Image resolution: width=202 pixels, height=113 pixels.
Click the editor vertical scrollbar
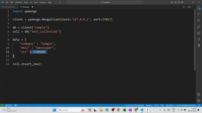[195, 40]
